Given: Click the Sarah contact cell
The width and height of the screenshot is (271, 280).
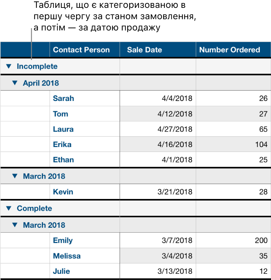Looking at the screenshot, I should coord(63,98).
